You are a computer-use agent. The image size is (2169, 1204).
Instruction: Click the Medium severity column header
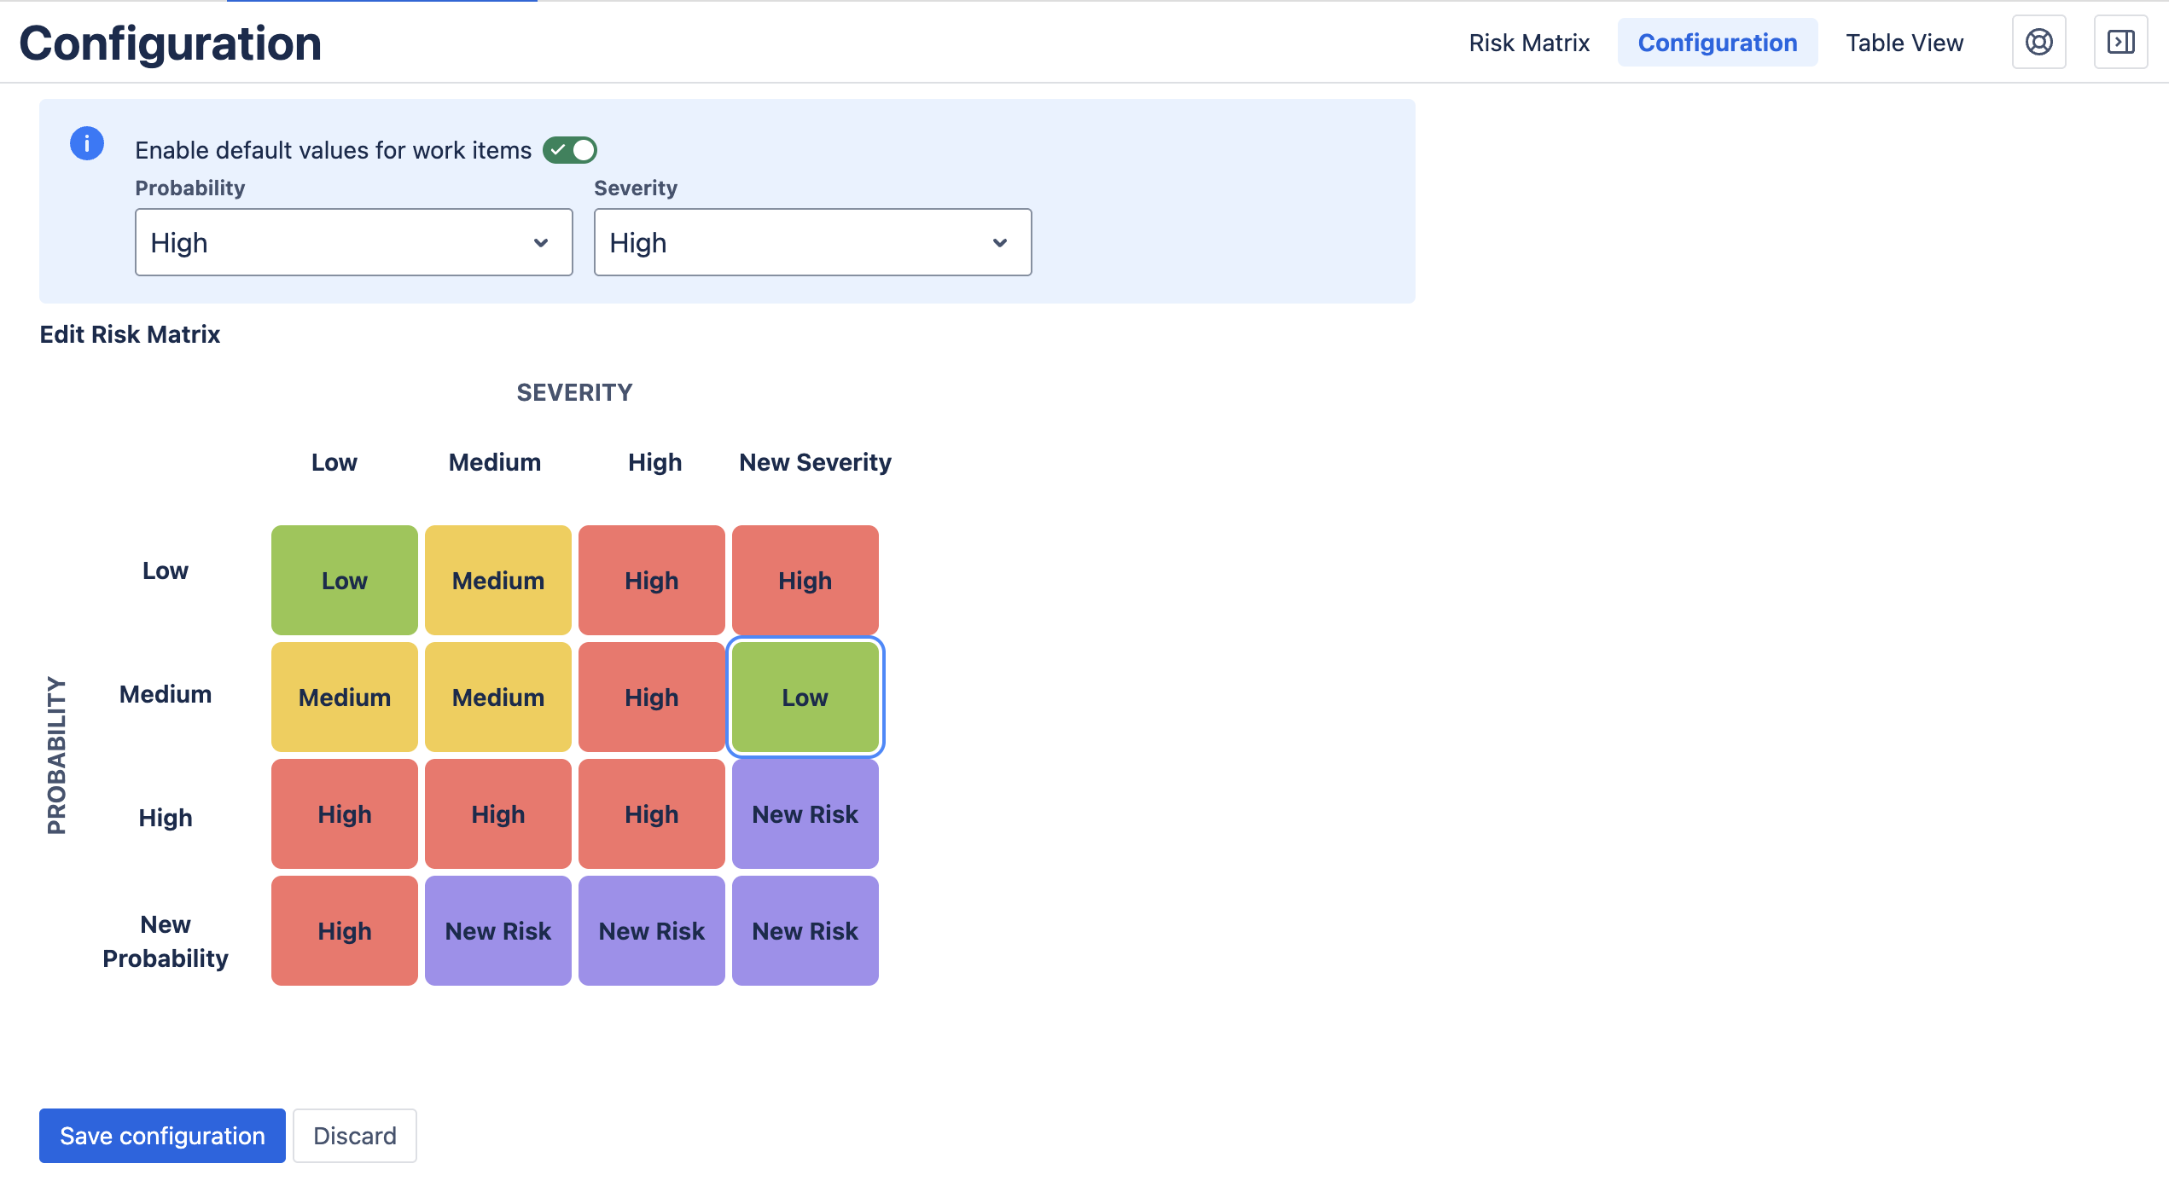494,462
